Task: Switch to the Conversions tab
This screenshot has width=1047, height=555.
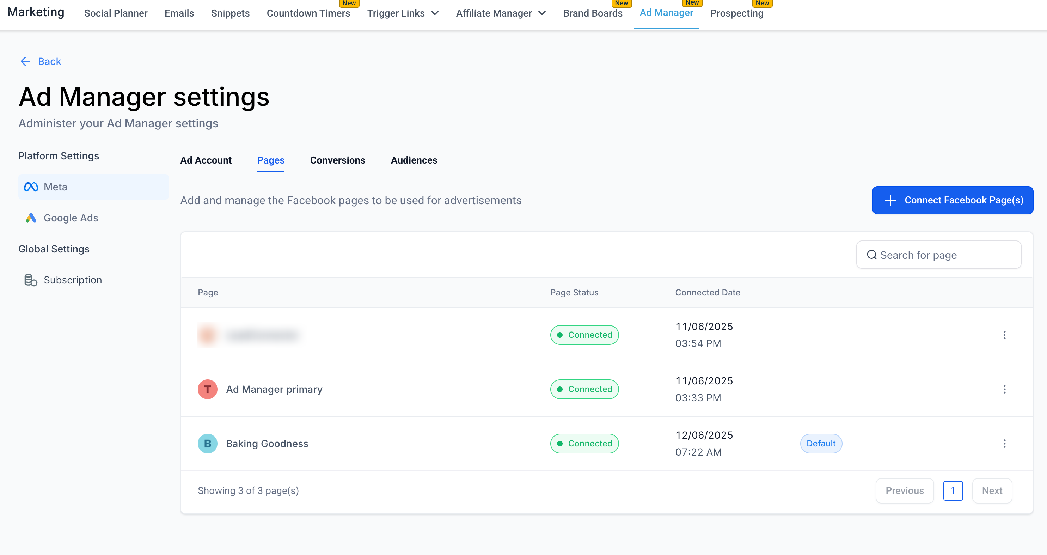Action: pos(337,160)
